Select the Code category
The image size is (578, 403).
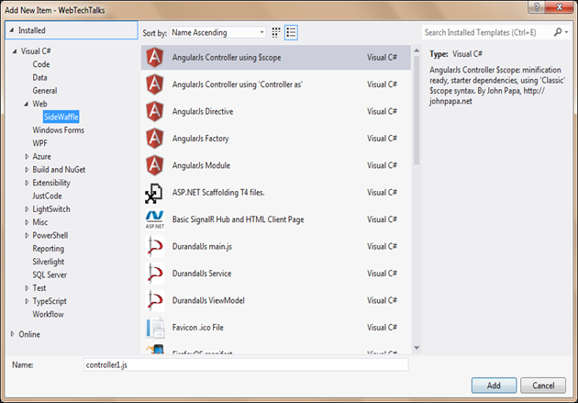41,64
